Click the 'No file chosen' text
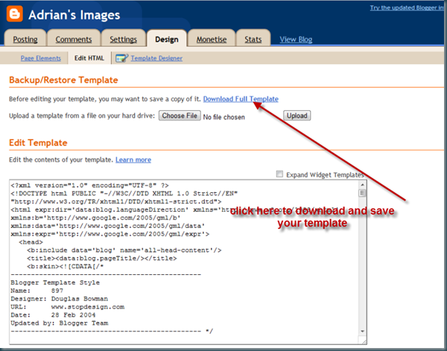 pos(223,117)
